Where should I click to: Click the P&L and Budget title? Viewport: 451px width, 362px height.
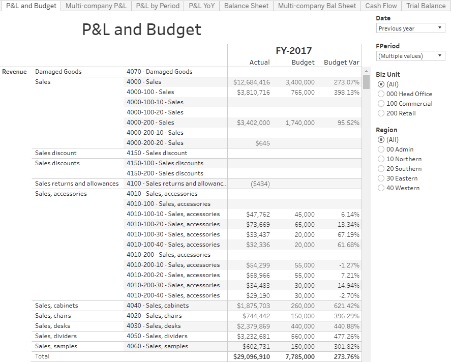(x=141, y=29)
